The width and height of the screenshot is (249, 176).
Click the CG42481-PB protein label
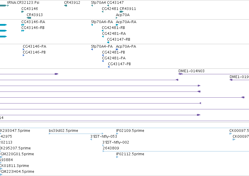click(x=114, y=52)
